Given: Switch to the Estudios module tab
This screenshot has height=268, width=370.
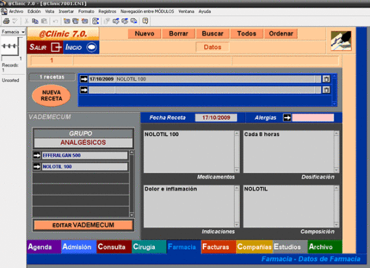Looking at the screenshot, I should coord(290,247).
